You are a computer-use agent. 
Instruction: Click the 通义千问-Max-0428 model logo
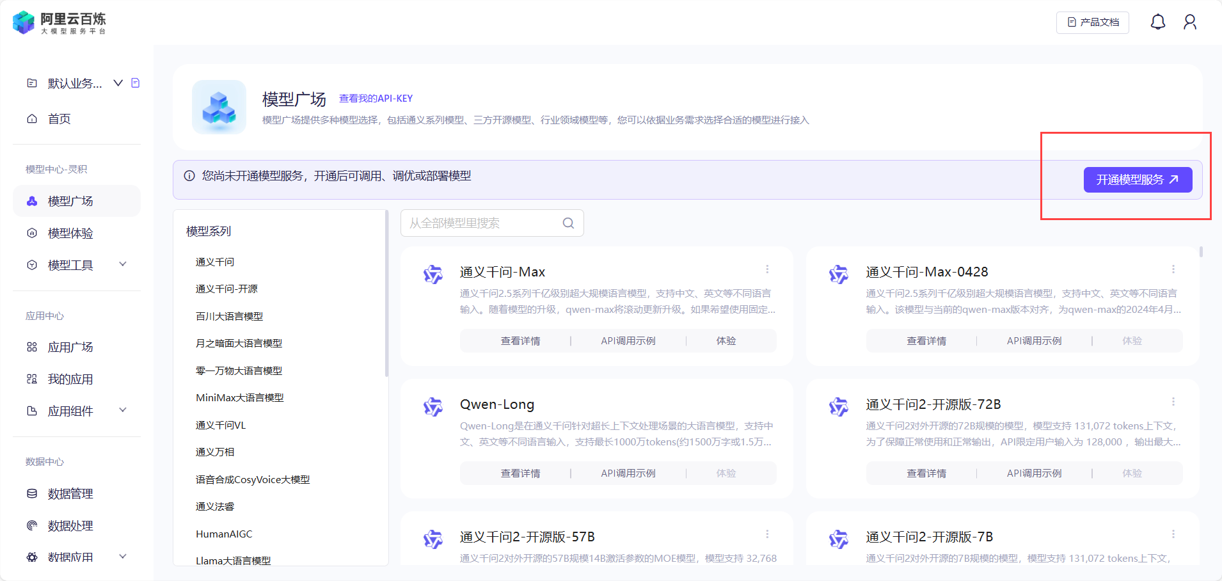click(839, 275)
